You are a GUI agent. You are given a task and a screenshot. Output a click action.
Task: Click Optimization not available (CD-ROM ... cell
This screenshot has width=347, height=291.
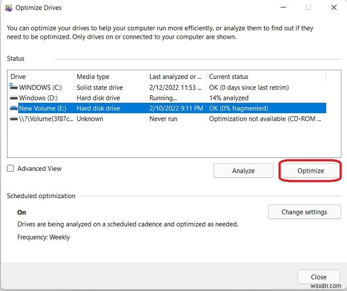[x=265, y=119]
